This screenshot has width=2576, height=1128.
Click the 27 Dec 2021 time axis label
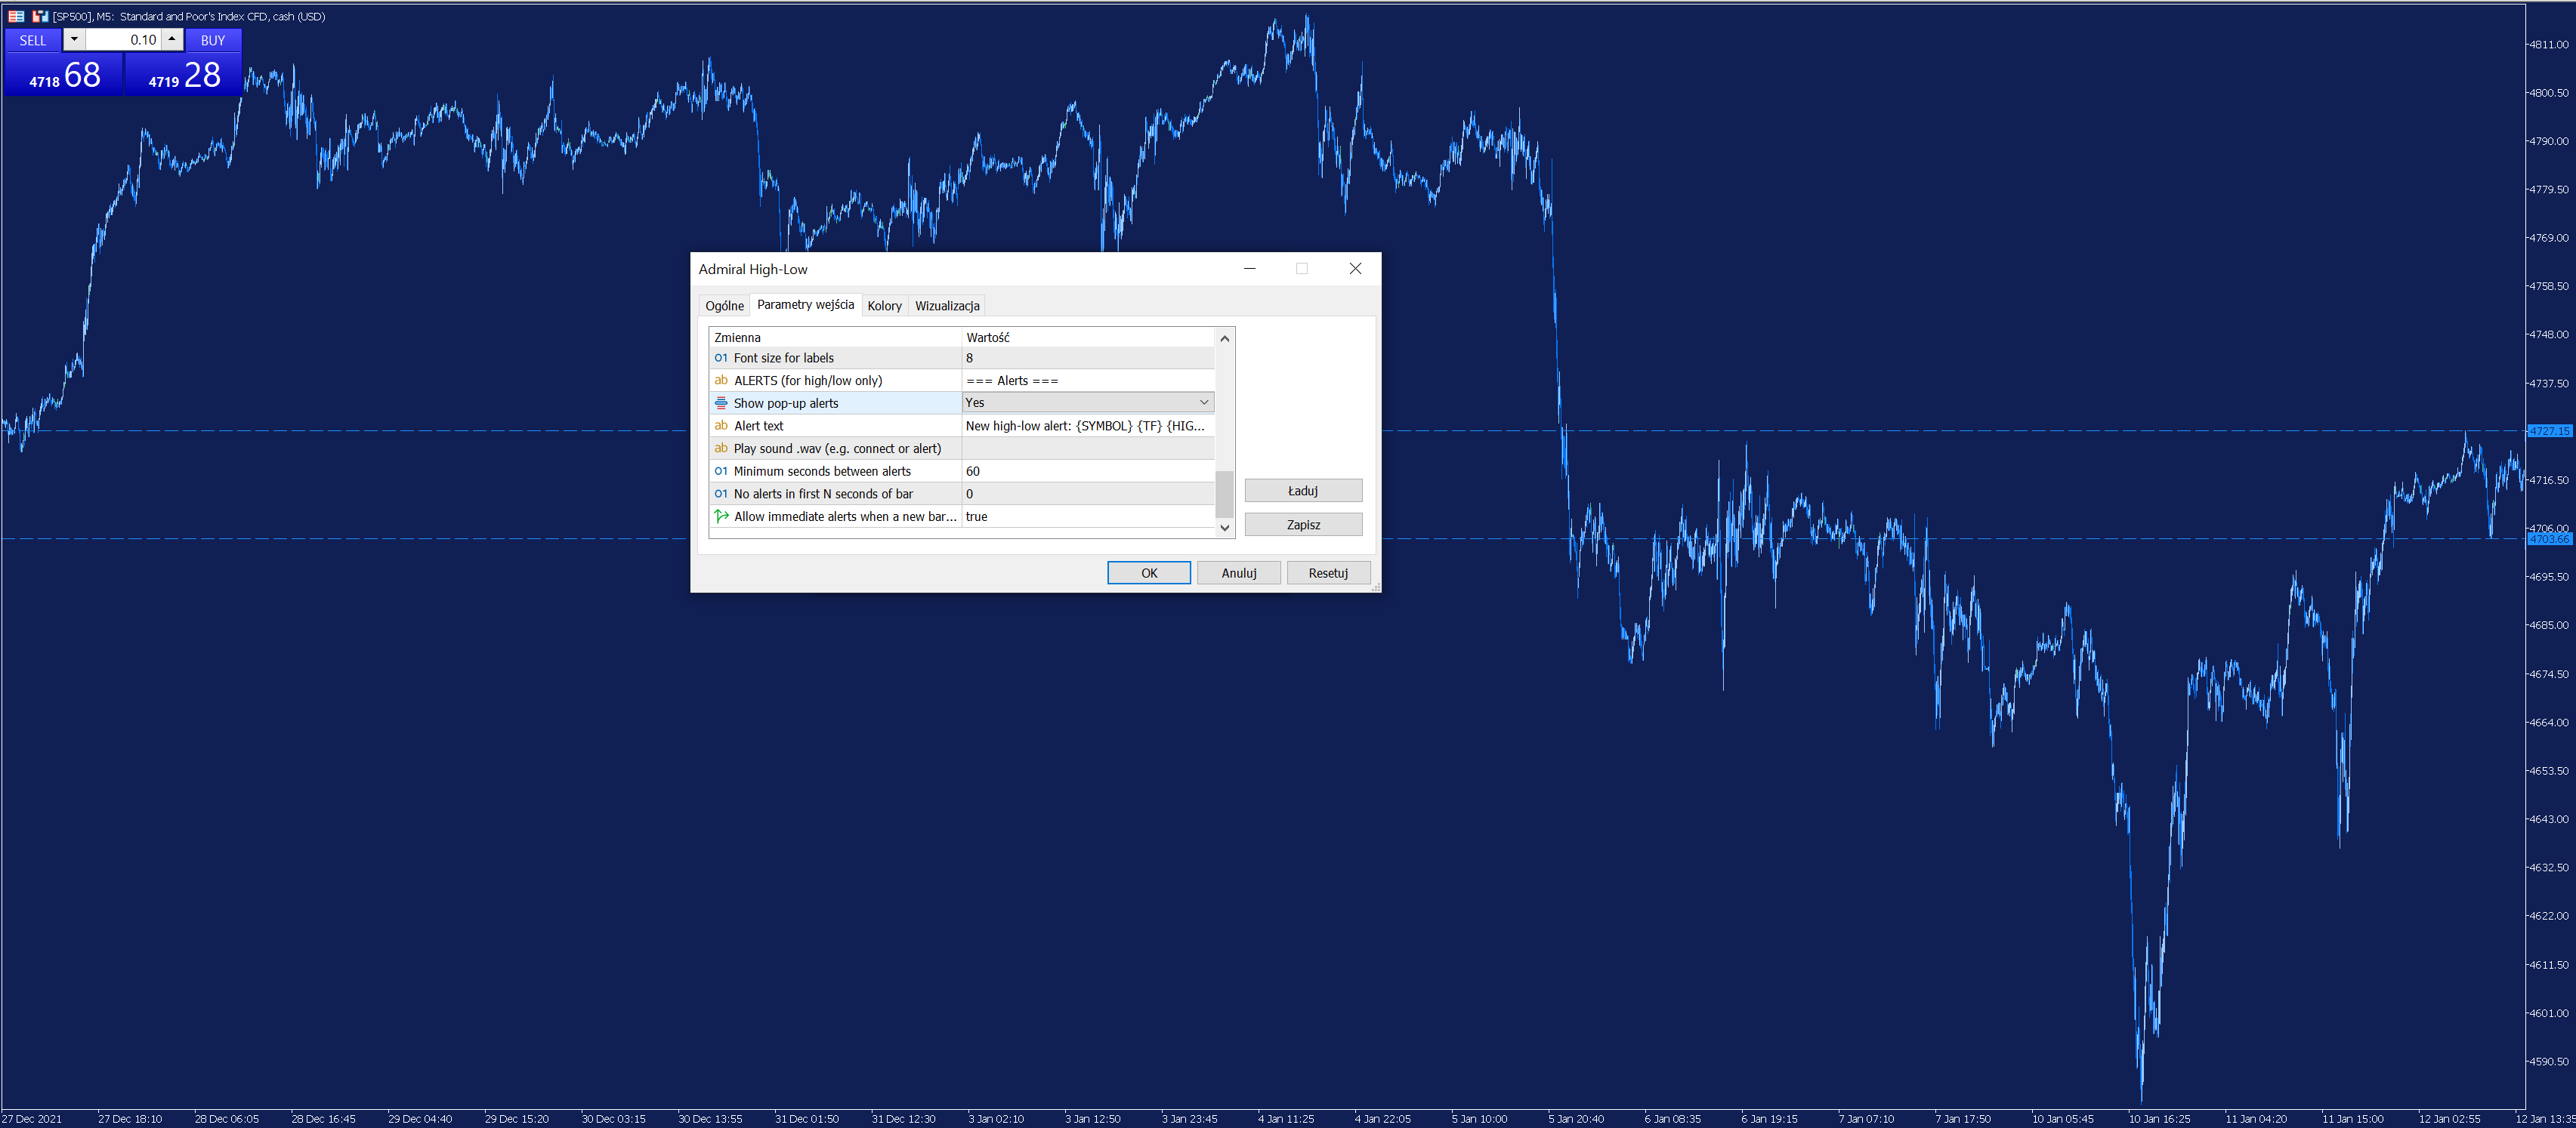click(32, 1119)
